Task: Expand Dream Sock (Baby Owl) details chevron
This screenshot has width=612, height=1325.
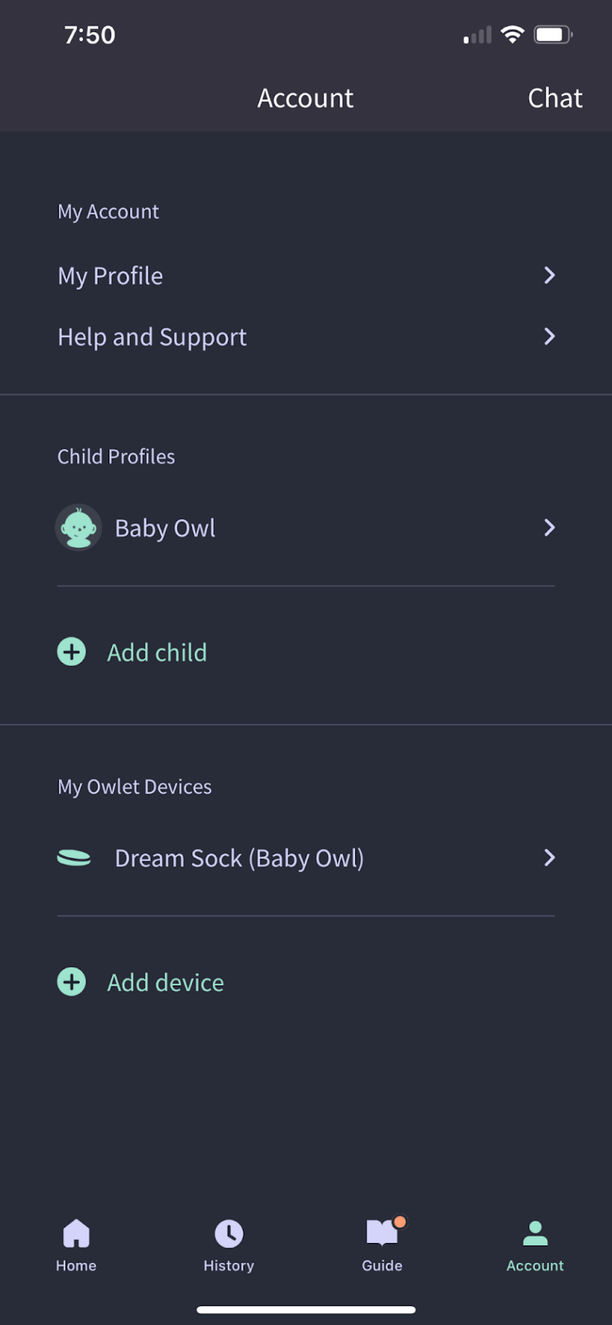Action: (x=548, y=858)
